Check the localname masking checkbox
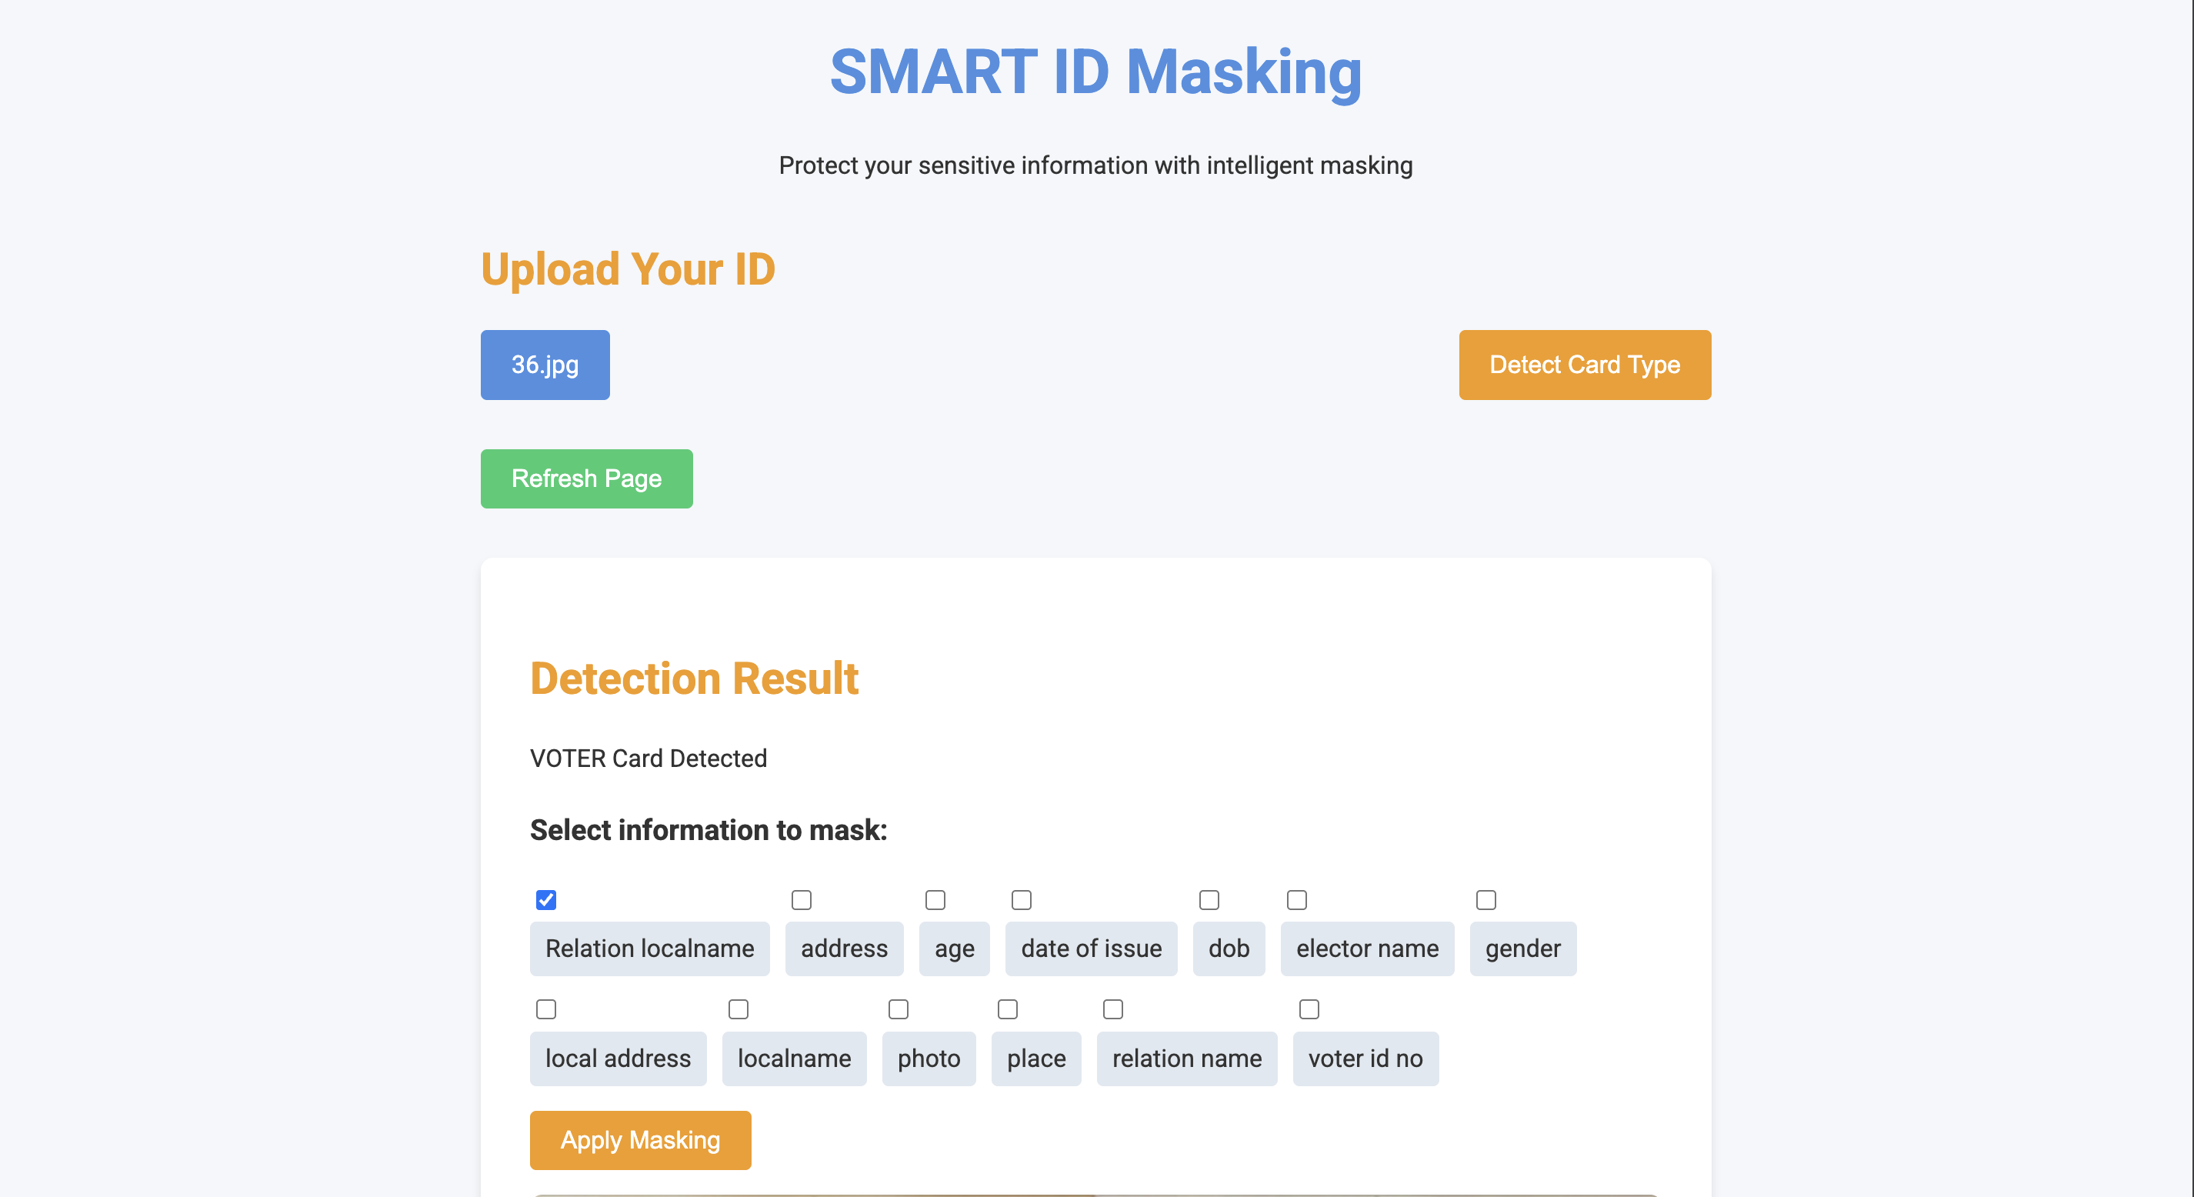The image size is (2194, 1197). pyautogui.click(x=739, y=1009)
